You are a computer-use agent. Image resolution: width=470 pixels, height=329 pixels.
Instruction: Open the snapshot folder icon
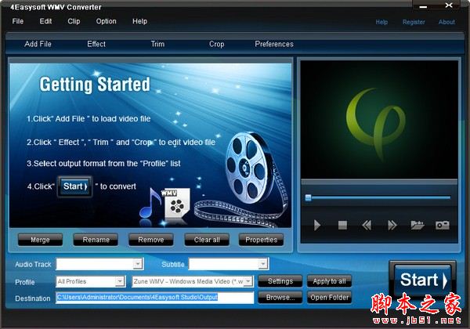point(418,225)
